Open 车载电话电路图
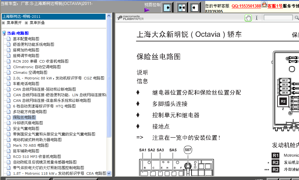299x180 pixels. point(26,84)
